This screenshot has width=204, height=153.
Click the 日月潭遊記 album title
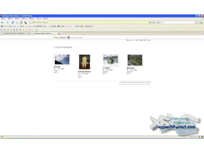106,68
